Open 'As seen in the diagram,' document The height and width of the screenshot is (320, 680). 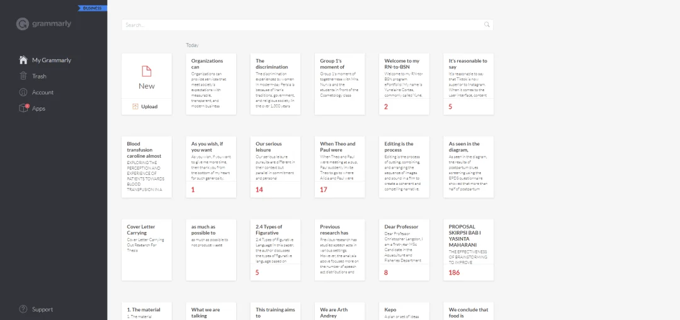click(x=468, y=167)
